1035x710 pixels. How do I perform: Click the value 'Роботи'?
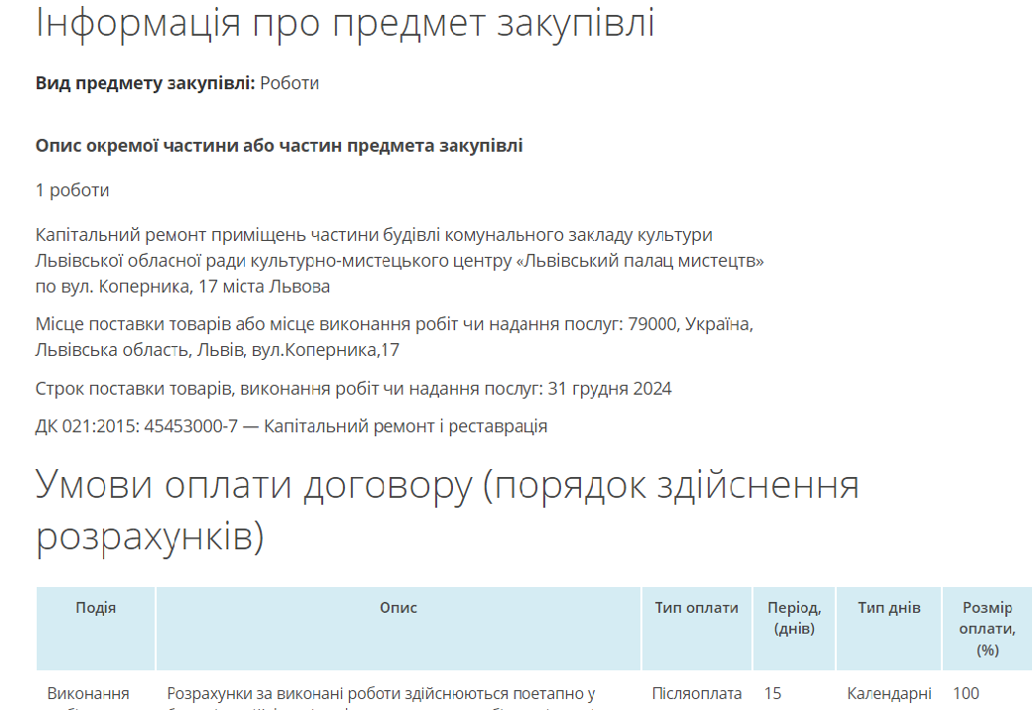(x=289, y=83)
